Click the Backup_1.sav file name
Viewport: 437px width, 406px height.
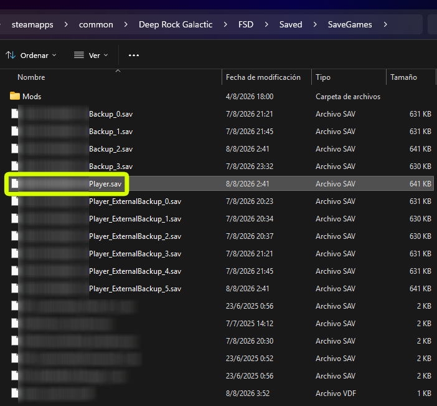tap(111, 132)
